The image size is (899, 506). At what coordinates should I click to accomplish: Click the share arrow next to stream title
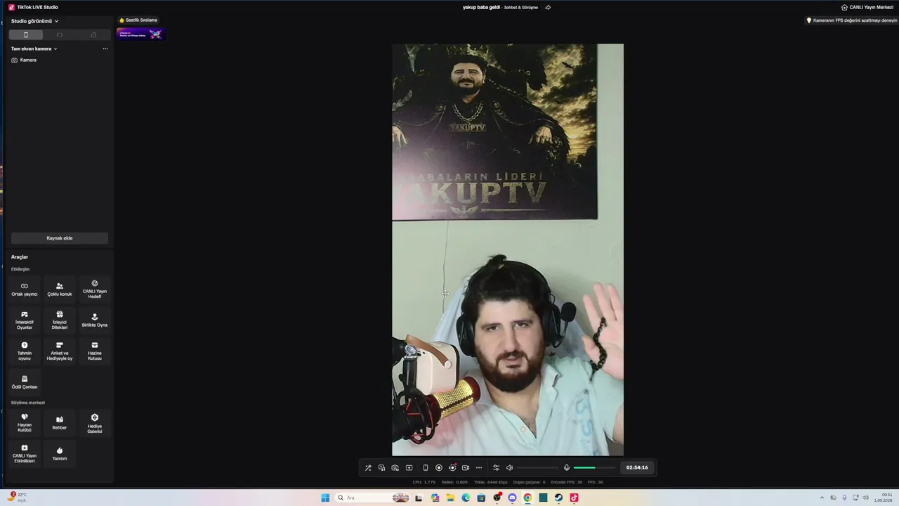[548, 7]
